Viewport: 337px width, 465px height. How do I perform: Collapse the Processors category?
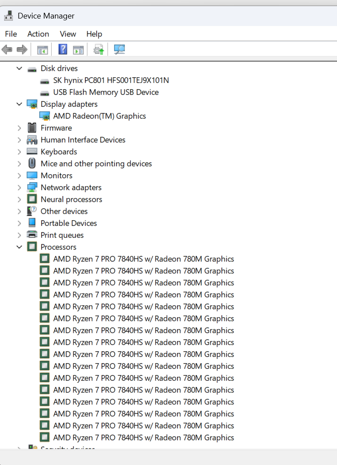tap(19, 247)
